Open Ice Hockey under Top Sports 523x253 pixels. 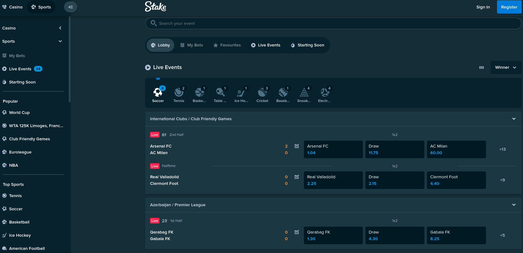(16, 235)
